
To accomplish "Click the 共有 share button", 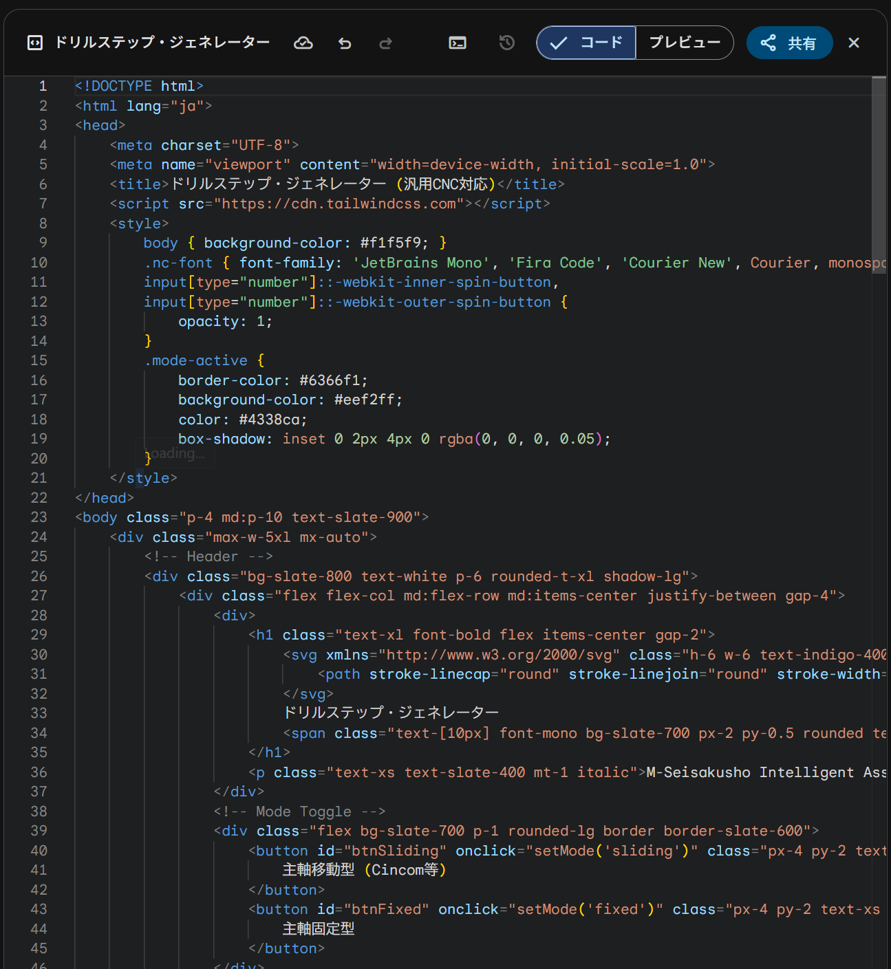I will coord(789,43).
